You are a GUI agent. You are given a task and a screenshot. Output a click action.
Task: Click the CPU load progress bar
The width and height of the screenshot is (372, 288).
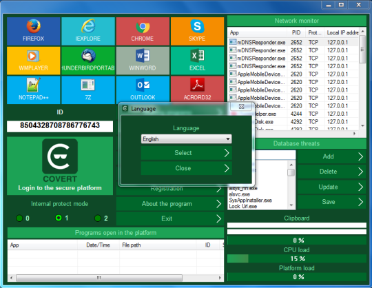296,258
